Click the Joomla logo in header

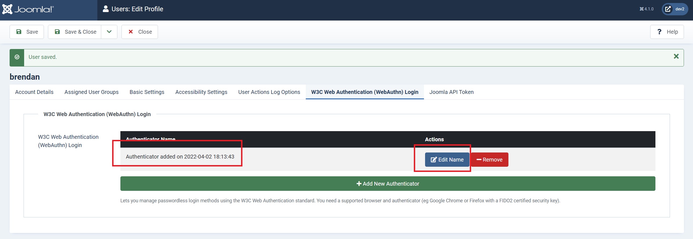point(28,9)
